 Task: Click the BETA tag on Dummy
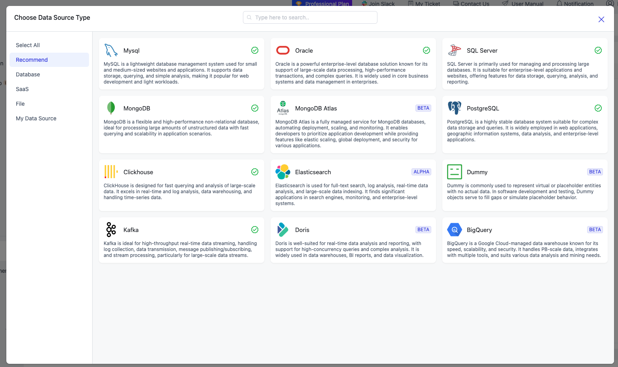595,172
